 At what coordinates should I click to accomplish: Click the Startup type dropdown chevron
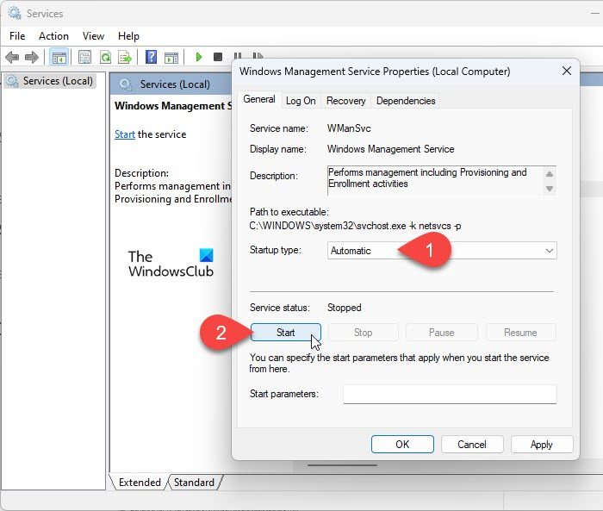tap(550, 251)
